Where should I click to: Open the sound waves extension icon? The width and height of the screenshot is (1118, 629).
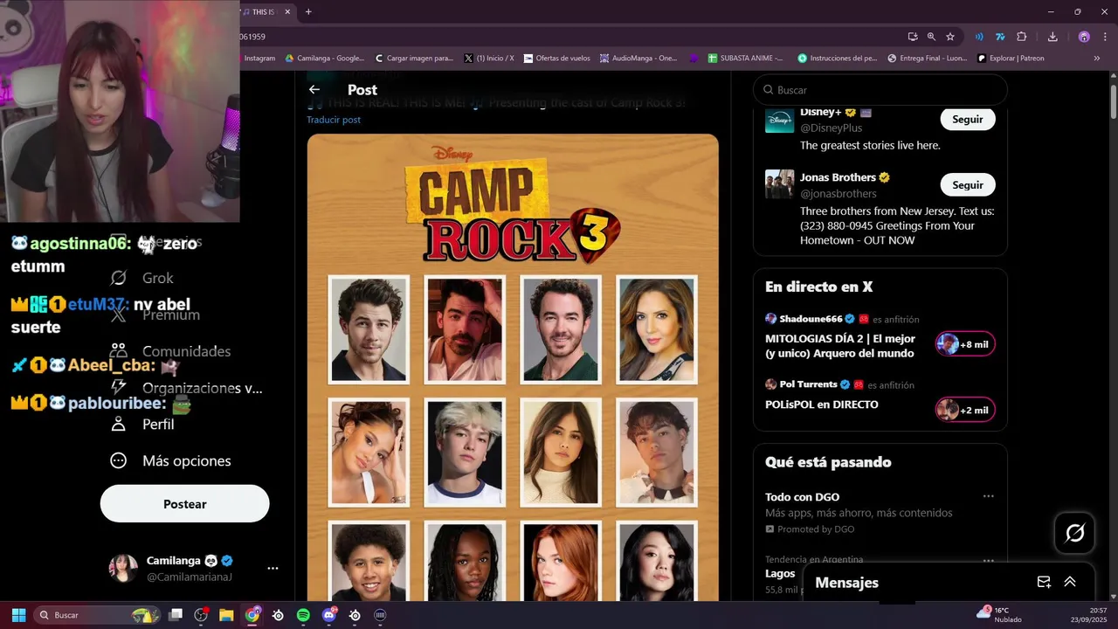979,37
